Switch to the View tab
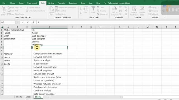Image resolution: width=179 pixels, height=100 pixels. pyautogui.click(x=91, y=3)
